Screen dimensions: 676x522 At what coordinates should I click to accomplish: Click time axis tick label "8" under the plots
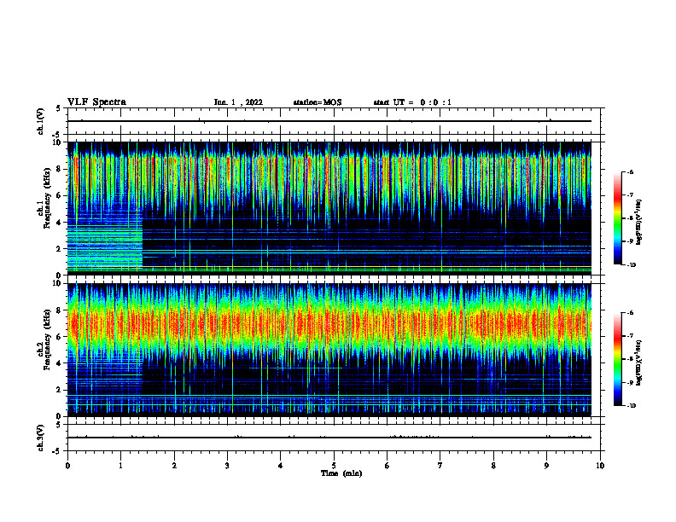(493, 466)
